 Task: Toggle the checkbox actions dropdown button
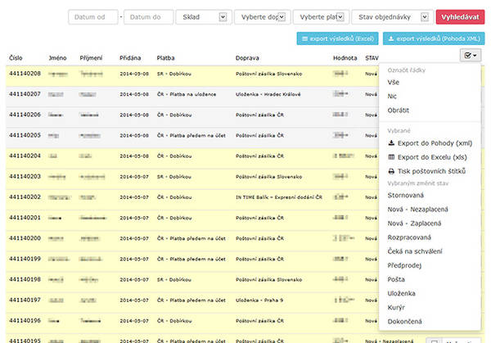[471, 56]
